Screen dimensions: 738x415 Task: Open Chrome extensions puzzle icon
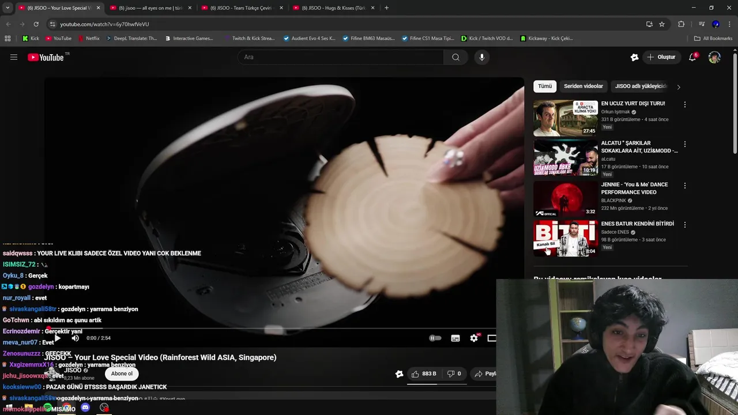click(x=681, y=24)
